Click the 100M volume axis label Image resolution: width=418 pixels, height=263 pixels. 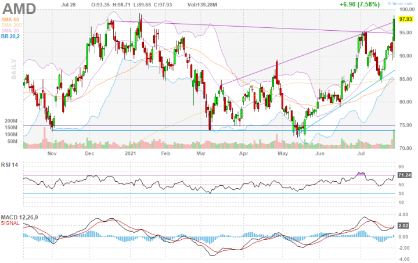(11, 135)
